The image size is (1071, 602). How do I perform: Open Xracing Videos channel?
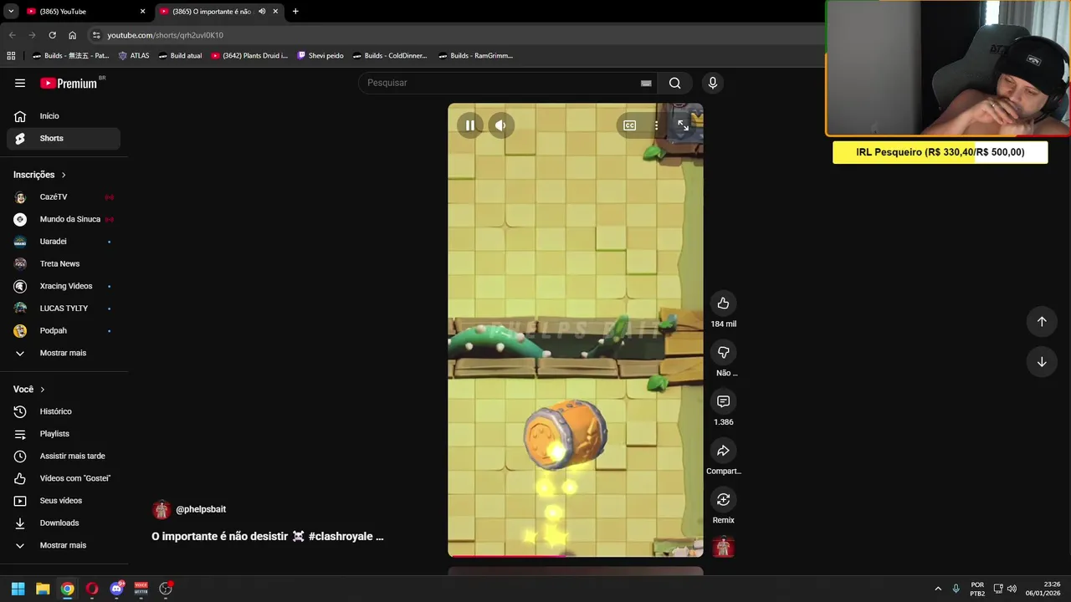point(64,286)
